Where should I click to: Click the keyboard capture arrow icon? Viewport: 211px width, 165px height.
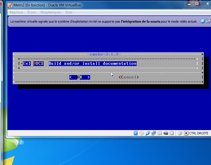click(x=186, y=133)
